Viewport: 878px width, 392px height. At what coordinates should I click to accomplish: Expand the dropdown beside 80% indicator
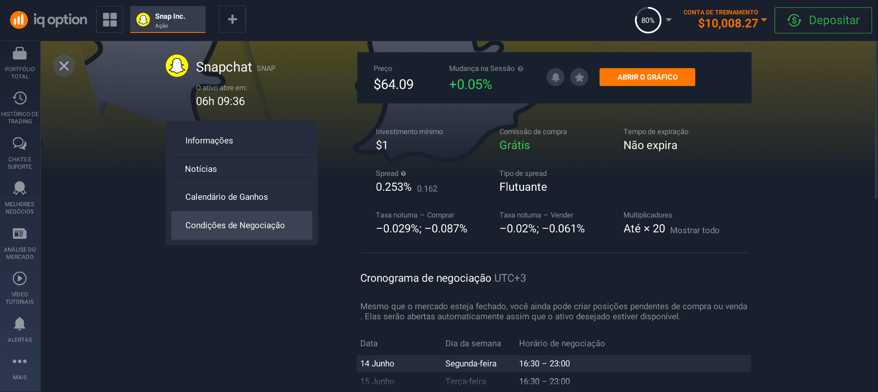coord(669,20)
